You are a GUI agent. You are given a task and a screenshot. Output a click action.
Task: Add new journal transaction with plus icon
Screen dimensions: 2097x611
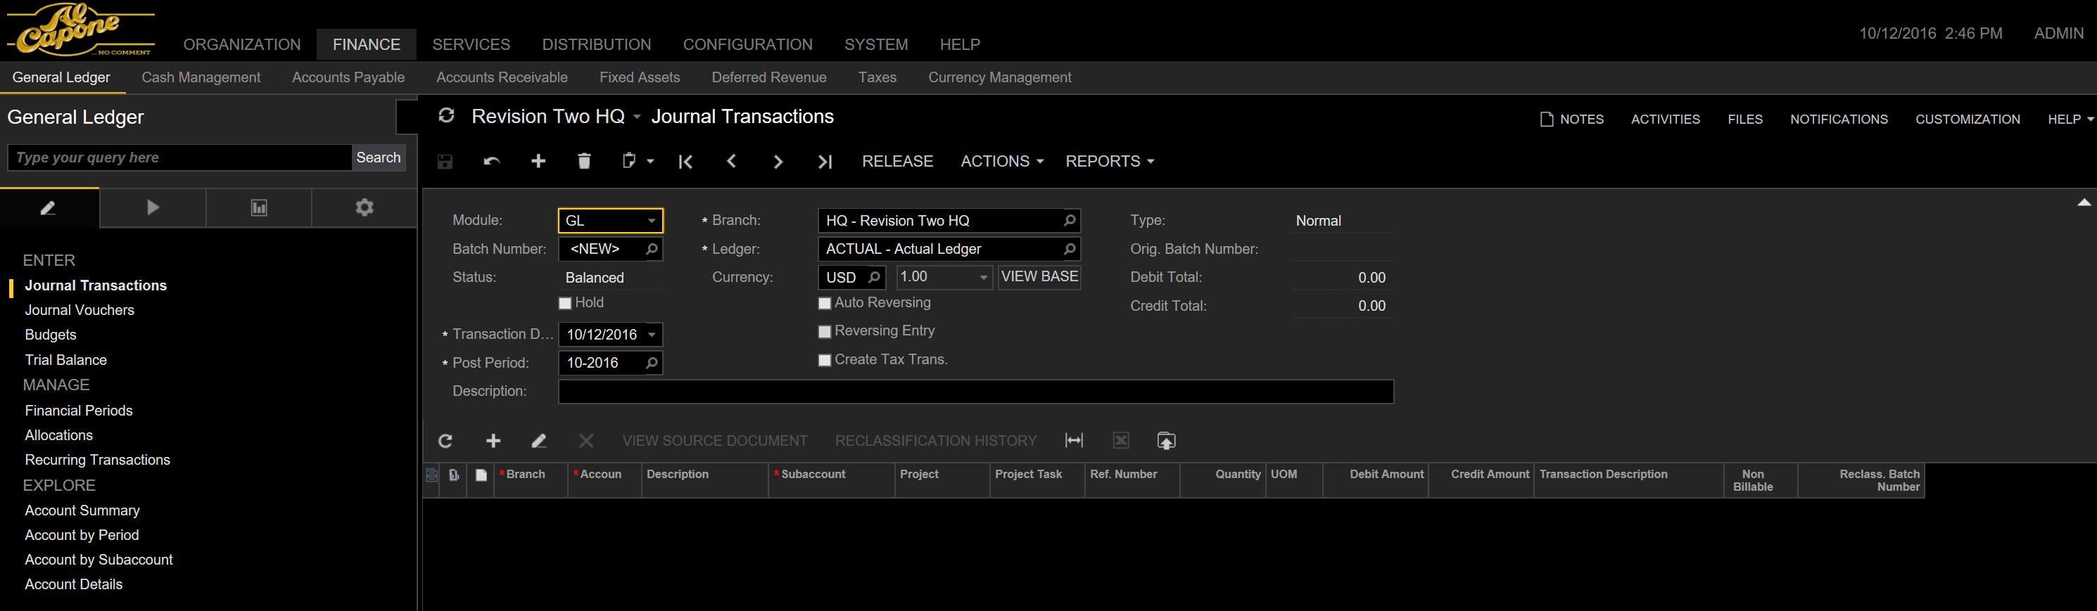pos(538,161)
